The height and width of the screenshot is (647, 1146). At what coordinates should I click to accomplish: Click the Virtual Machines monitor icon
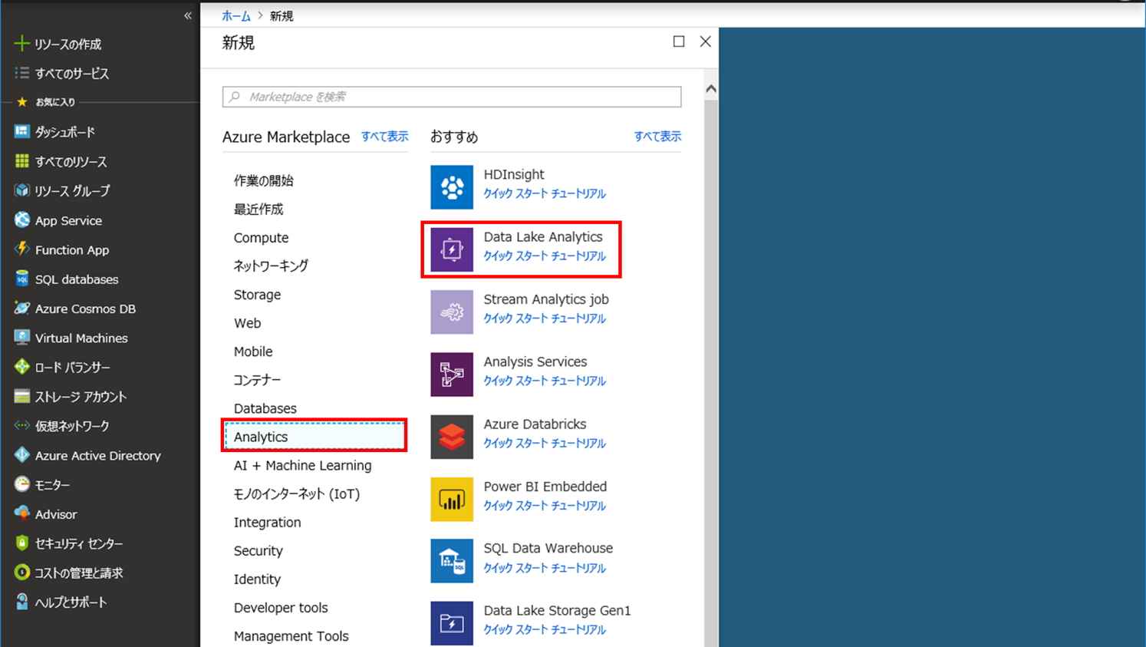point(21,338)
